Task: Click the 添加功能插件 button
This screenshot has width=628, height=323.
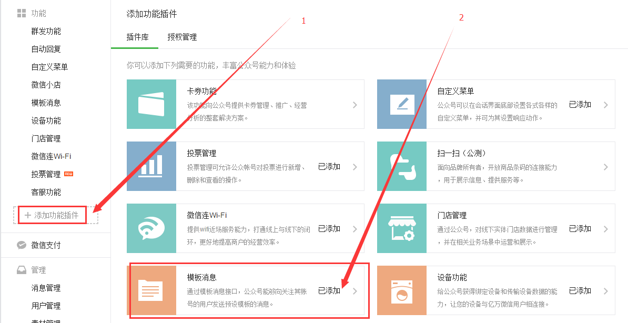Action: point(56,215)
